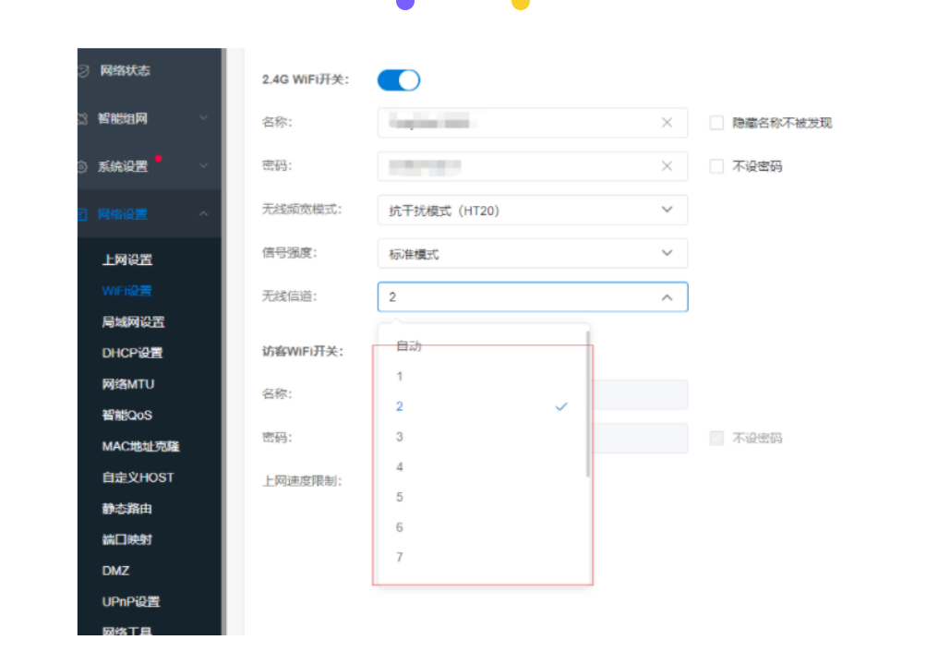Open 自定义HOST page
This screenshot has height=664, width=926.
138,477
